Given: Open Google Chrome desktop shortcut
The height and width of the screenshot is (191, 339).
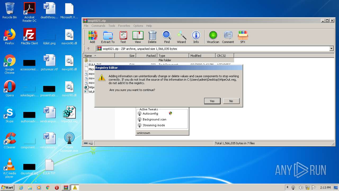Looking at the screenshot, I should pyautogui.click(x=10, y=64).
